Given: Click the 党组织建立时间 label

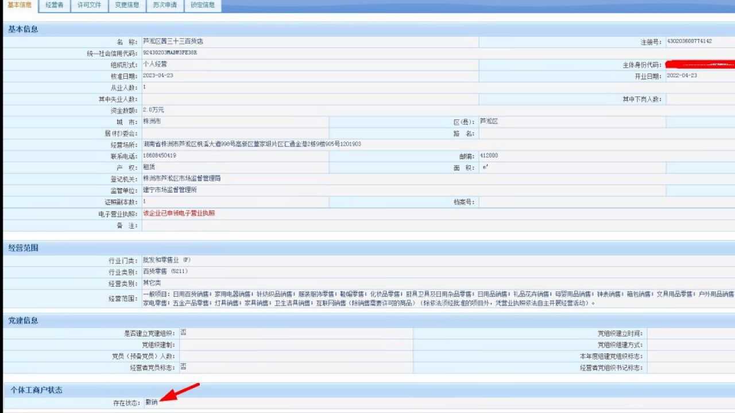Looking at the screenshot, I should click(x=620, y=333).
